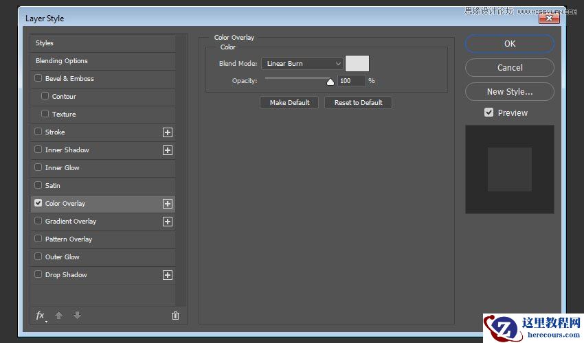The width and height of the screenshot is (584, 343).
Task: Enable the Texture checkbox
Action: [x=45, y=114]
